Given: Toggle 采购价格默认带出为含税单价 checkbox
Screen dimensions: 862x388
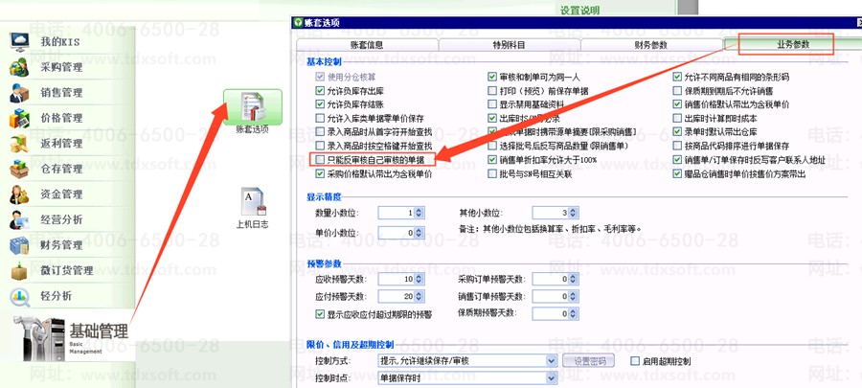Looking at the screenshot, I should click(320, 173).
